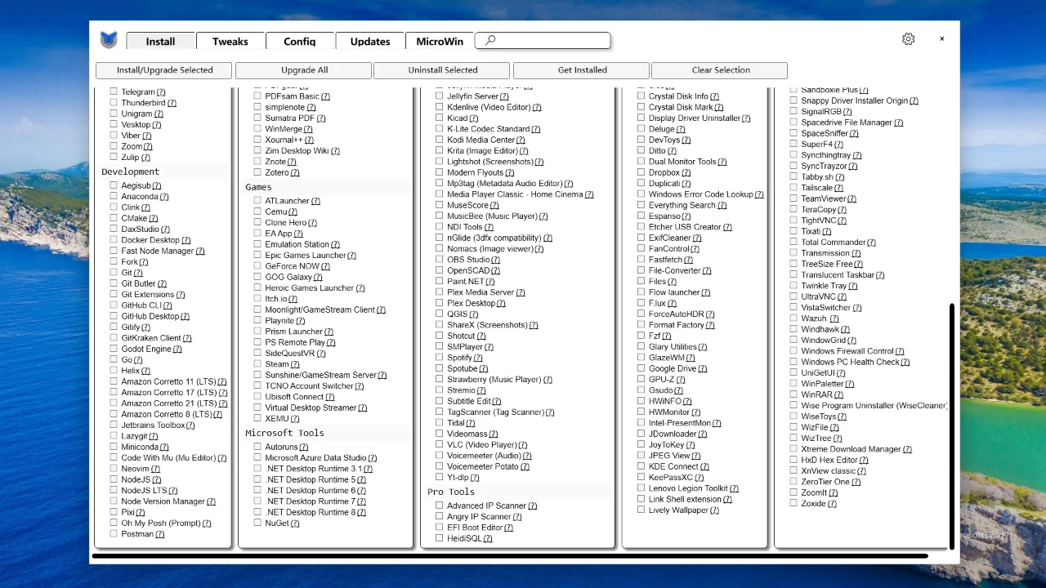Select the Total Commander checkbox
Viewport: 1046px width, 588px height.
[x=793, y=242]
